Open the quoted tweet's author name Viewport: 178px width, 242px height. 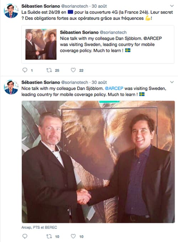79,32
